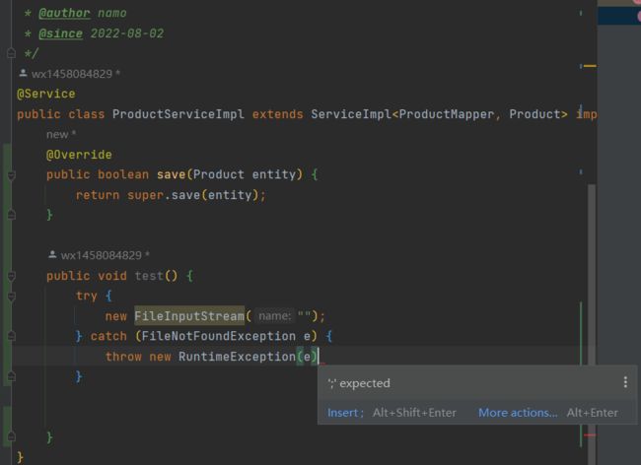Click the @author Javadoc tag
This screenshot has width=641, height=465.
coord(64,13)
